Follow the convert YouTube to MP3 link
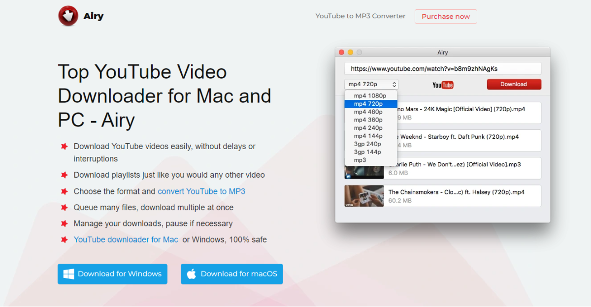This screenshot has width=591, height=307. coord(201,191)
